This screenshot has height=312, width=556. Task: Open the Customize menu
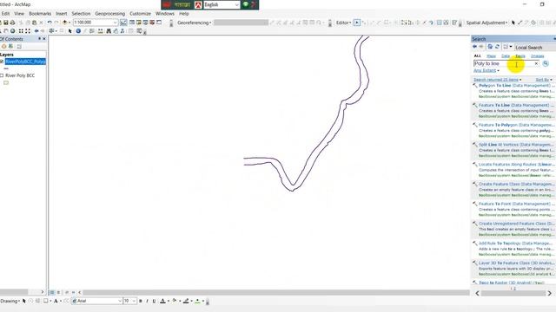(140, 14)
